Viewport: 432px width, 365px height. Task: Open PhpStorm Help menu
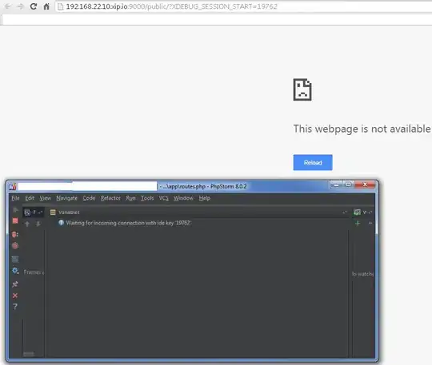coord(205,198)
